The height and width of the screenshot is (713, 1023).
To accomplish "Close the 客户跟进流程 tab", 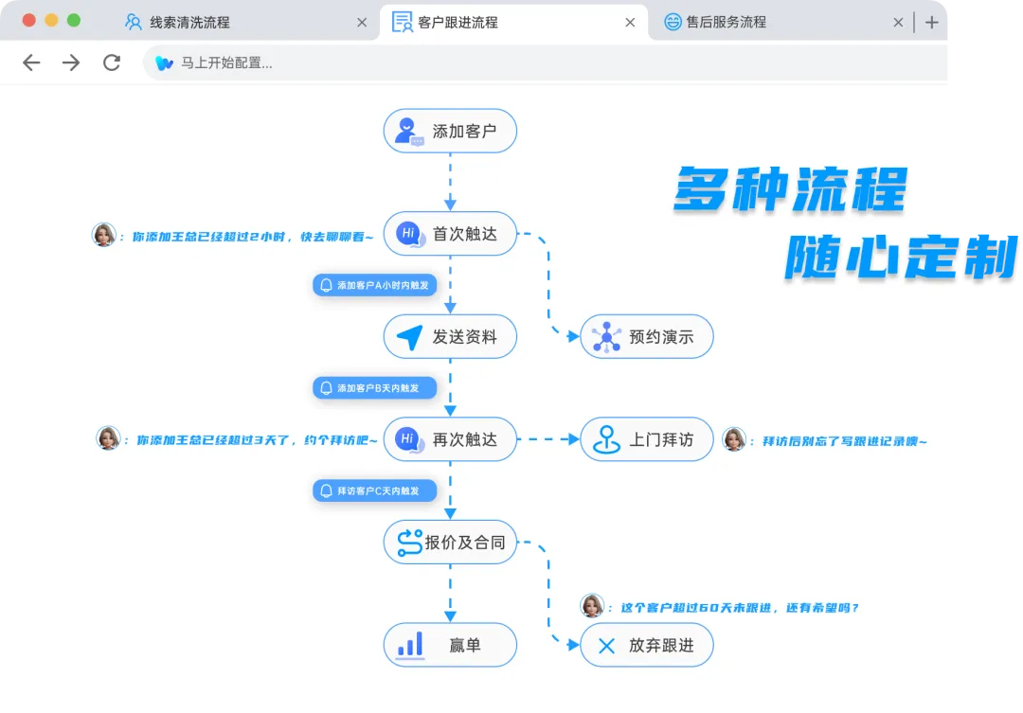I will pyautogui.click(x=630, y=22).
